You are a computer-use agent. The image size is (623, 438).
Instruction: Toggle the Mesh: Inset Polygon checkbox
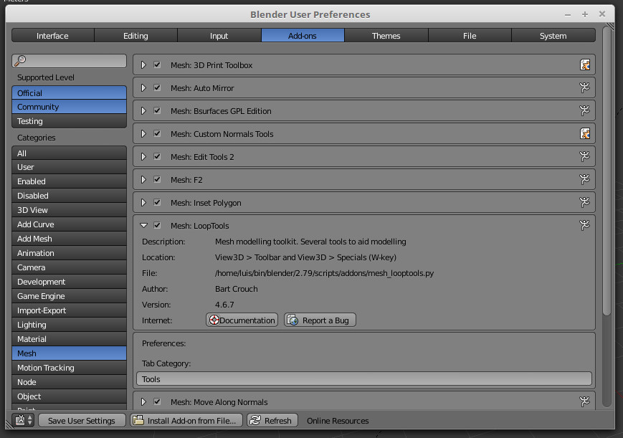157,203
